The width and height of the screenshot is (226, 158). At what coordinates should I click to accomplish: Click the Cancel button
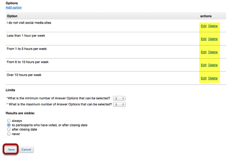pyautogui.click(x=26, y=149)
